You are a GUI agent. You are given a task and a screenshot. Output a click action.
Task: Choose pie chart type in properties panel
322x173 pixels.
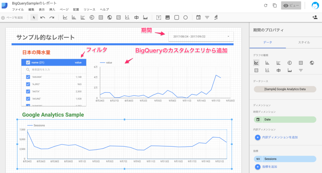coord(290,63)
